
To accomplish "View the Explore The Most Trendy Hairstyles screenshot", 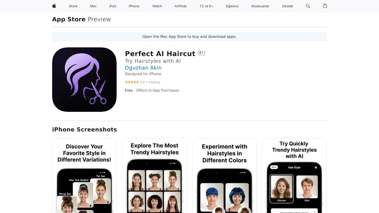I will (154, 175).
